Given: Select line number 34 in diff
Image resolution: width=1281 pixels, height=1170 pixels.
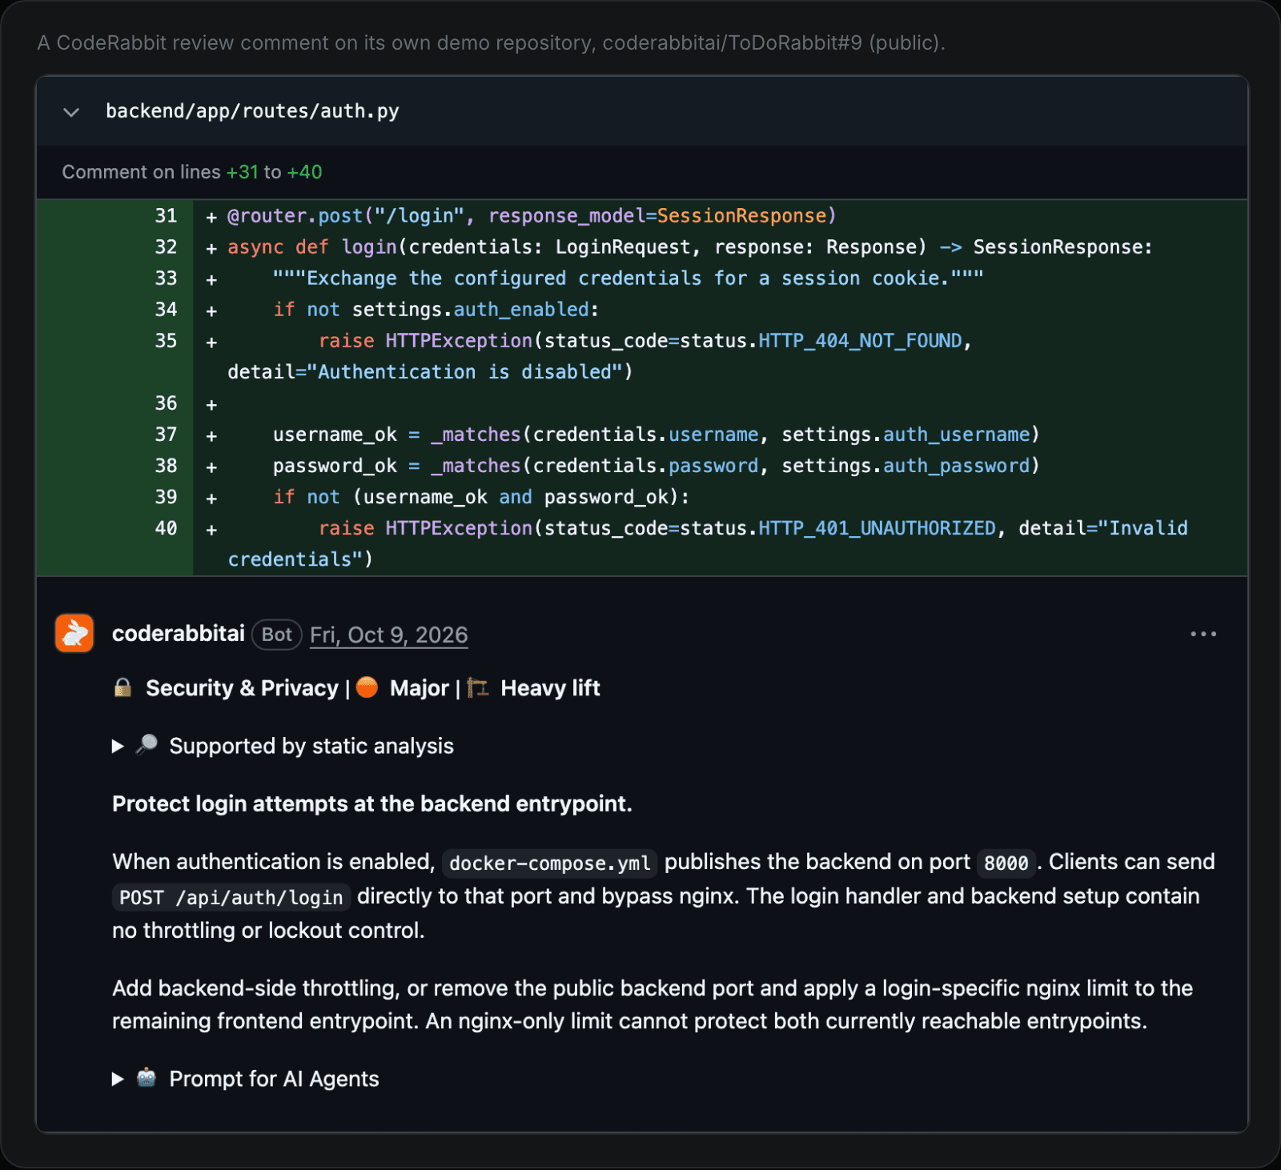Looking at the screenshot, I should 166,309.
